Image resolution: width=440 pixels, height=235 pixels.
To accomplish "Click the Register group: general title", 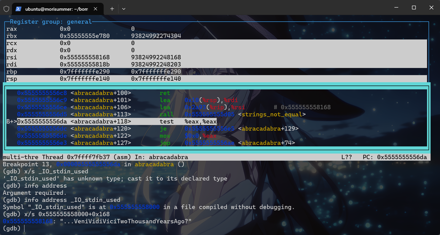I will coord(51,22).
